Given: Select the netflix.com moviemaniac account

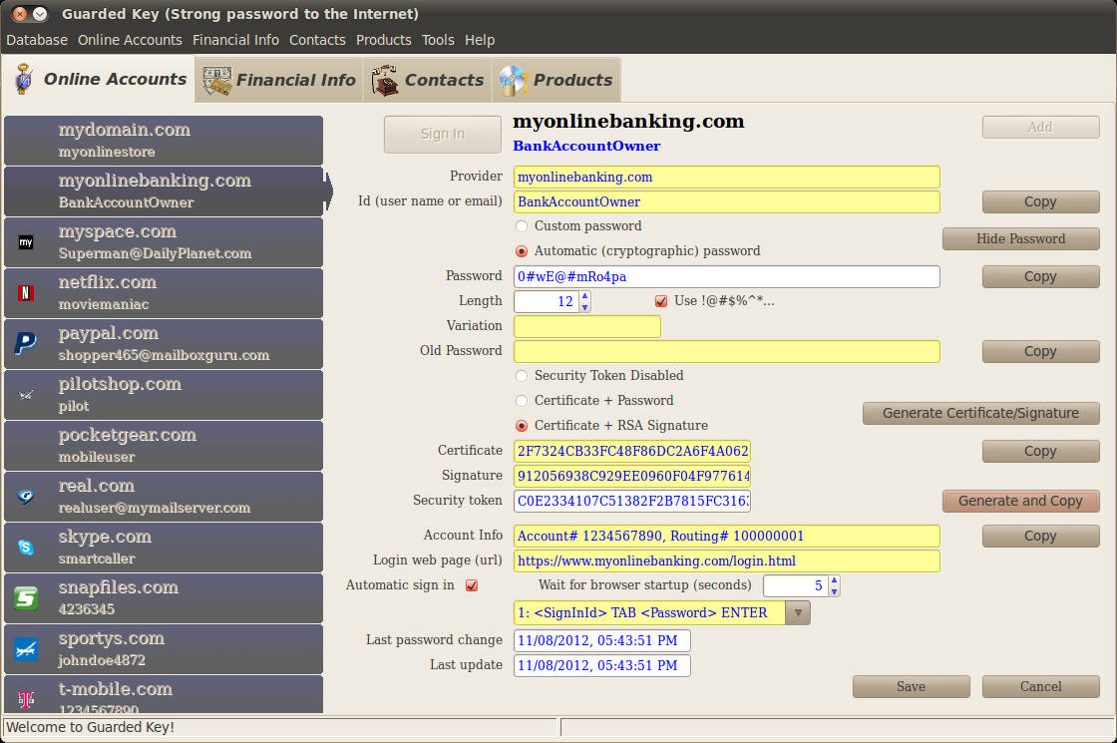Looking at the screenshot, I should point(164,293).
